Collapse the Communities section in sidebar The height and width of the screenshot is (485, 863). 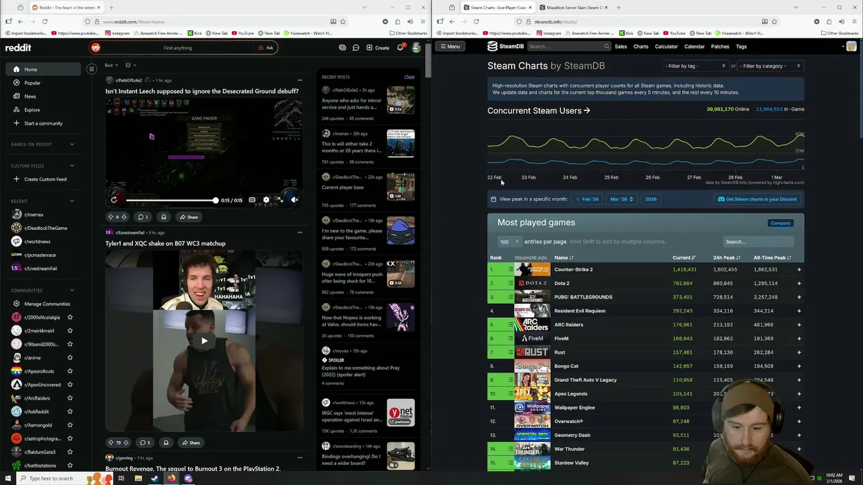point(72,290)
